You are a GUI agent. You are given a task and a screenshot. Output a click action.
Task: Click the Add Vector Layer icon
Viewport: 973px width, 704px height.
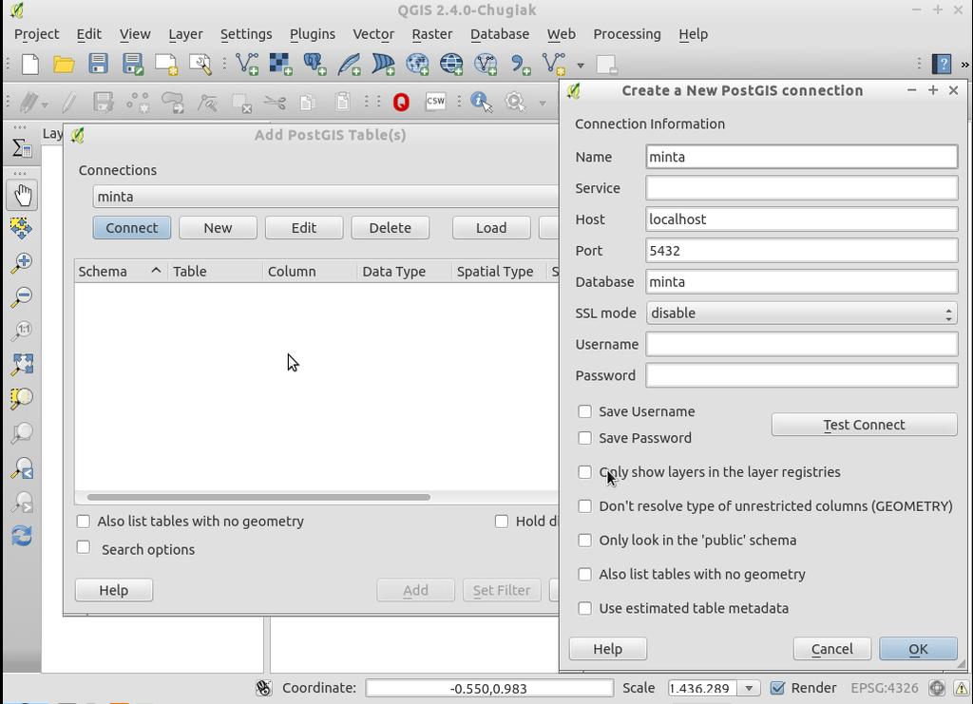(x=246, y=64)
